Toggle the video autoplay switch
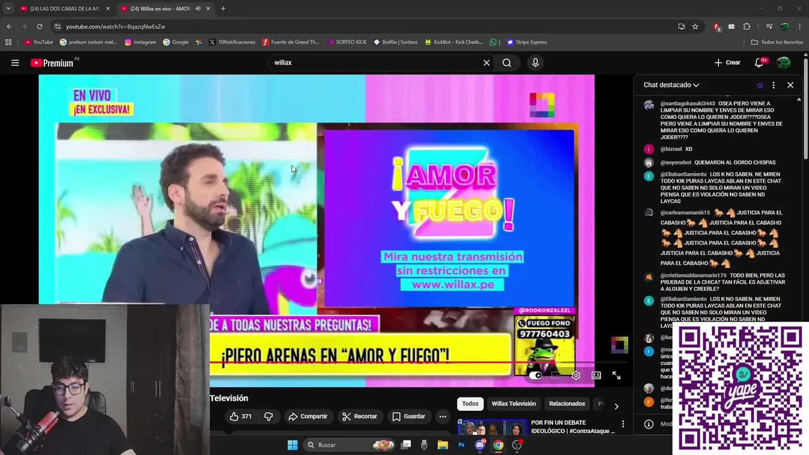Viewport: 809px width, 455px height. tap(537, 375)
